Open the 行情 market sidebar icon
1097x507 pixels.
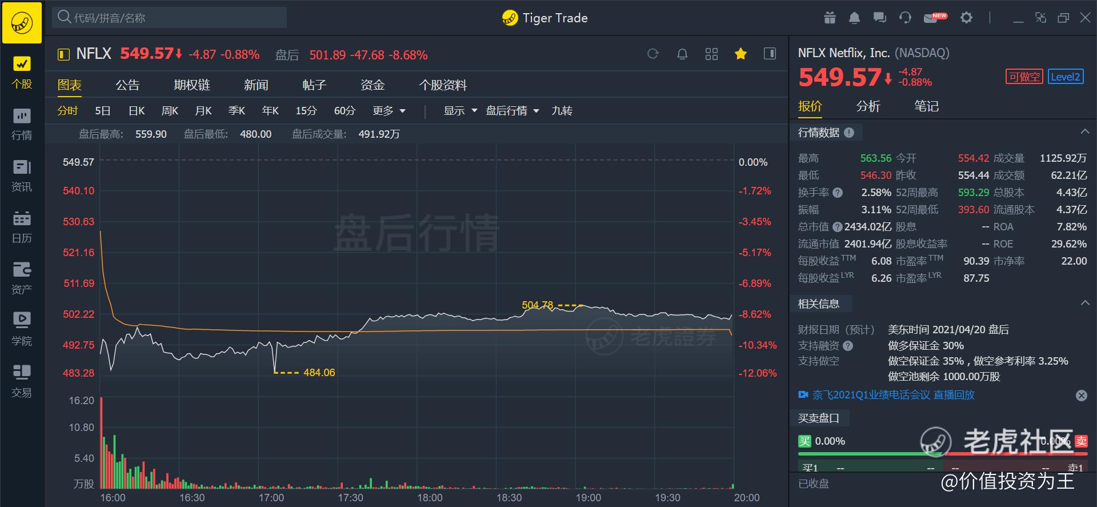point(22,124)
